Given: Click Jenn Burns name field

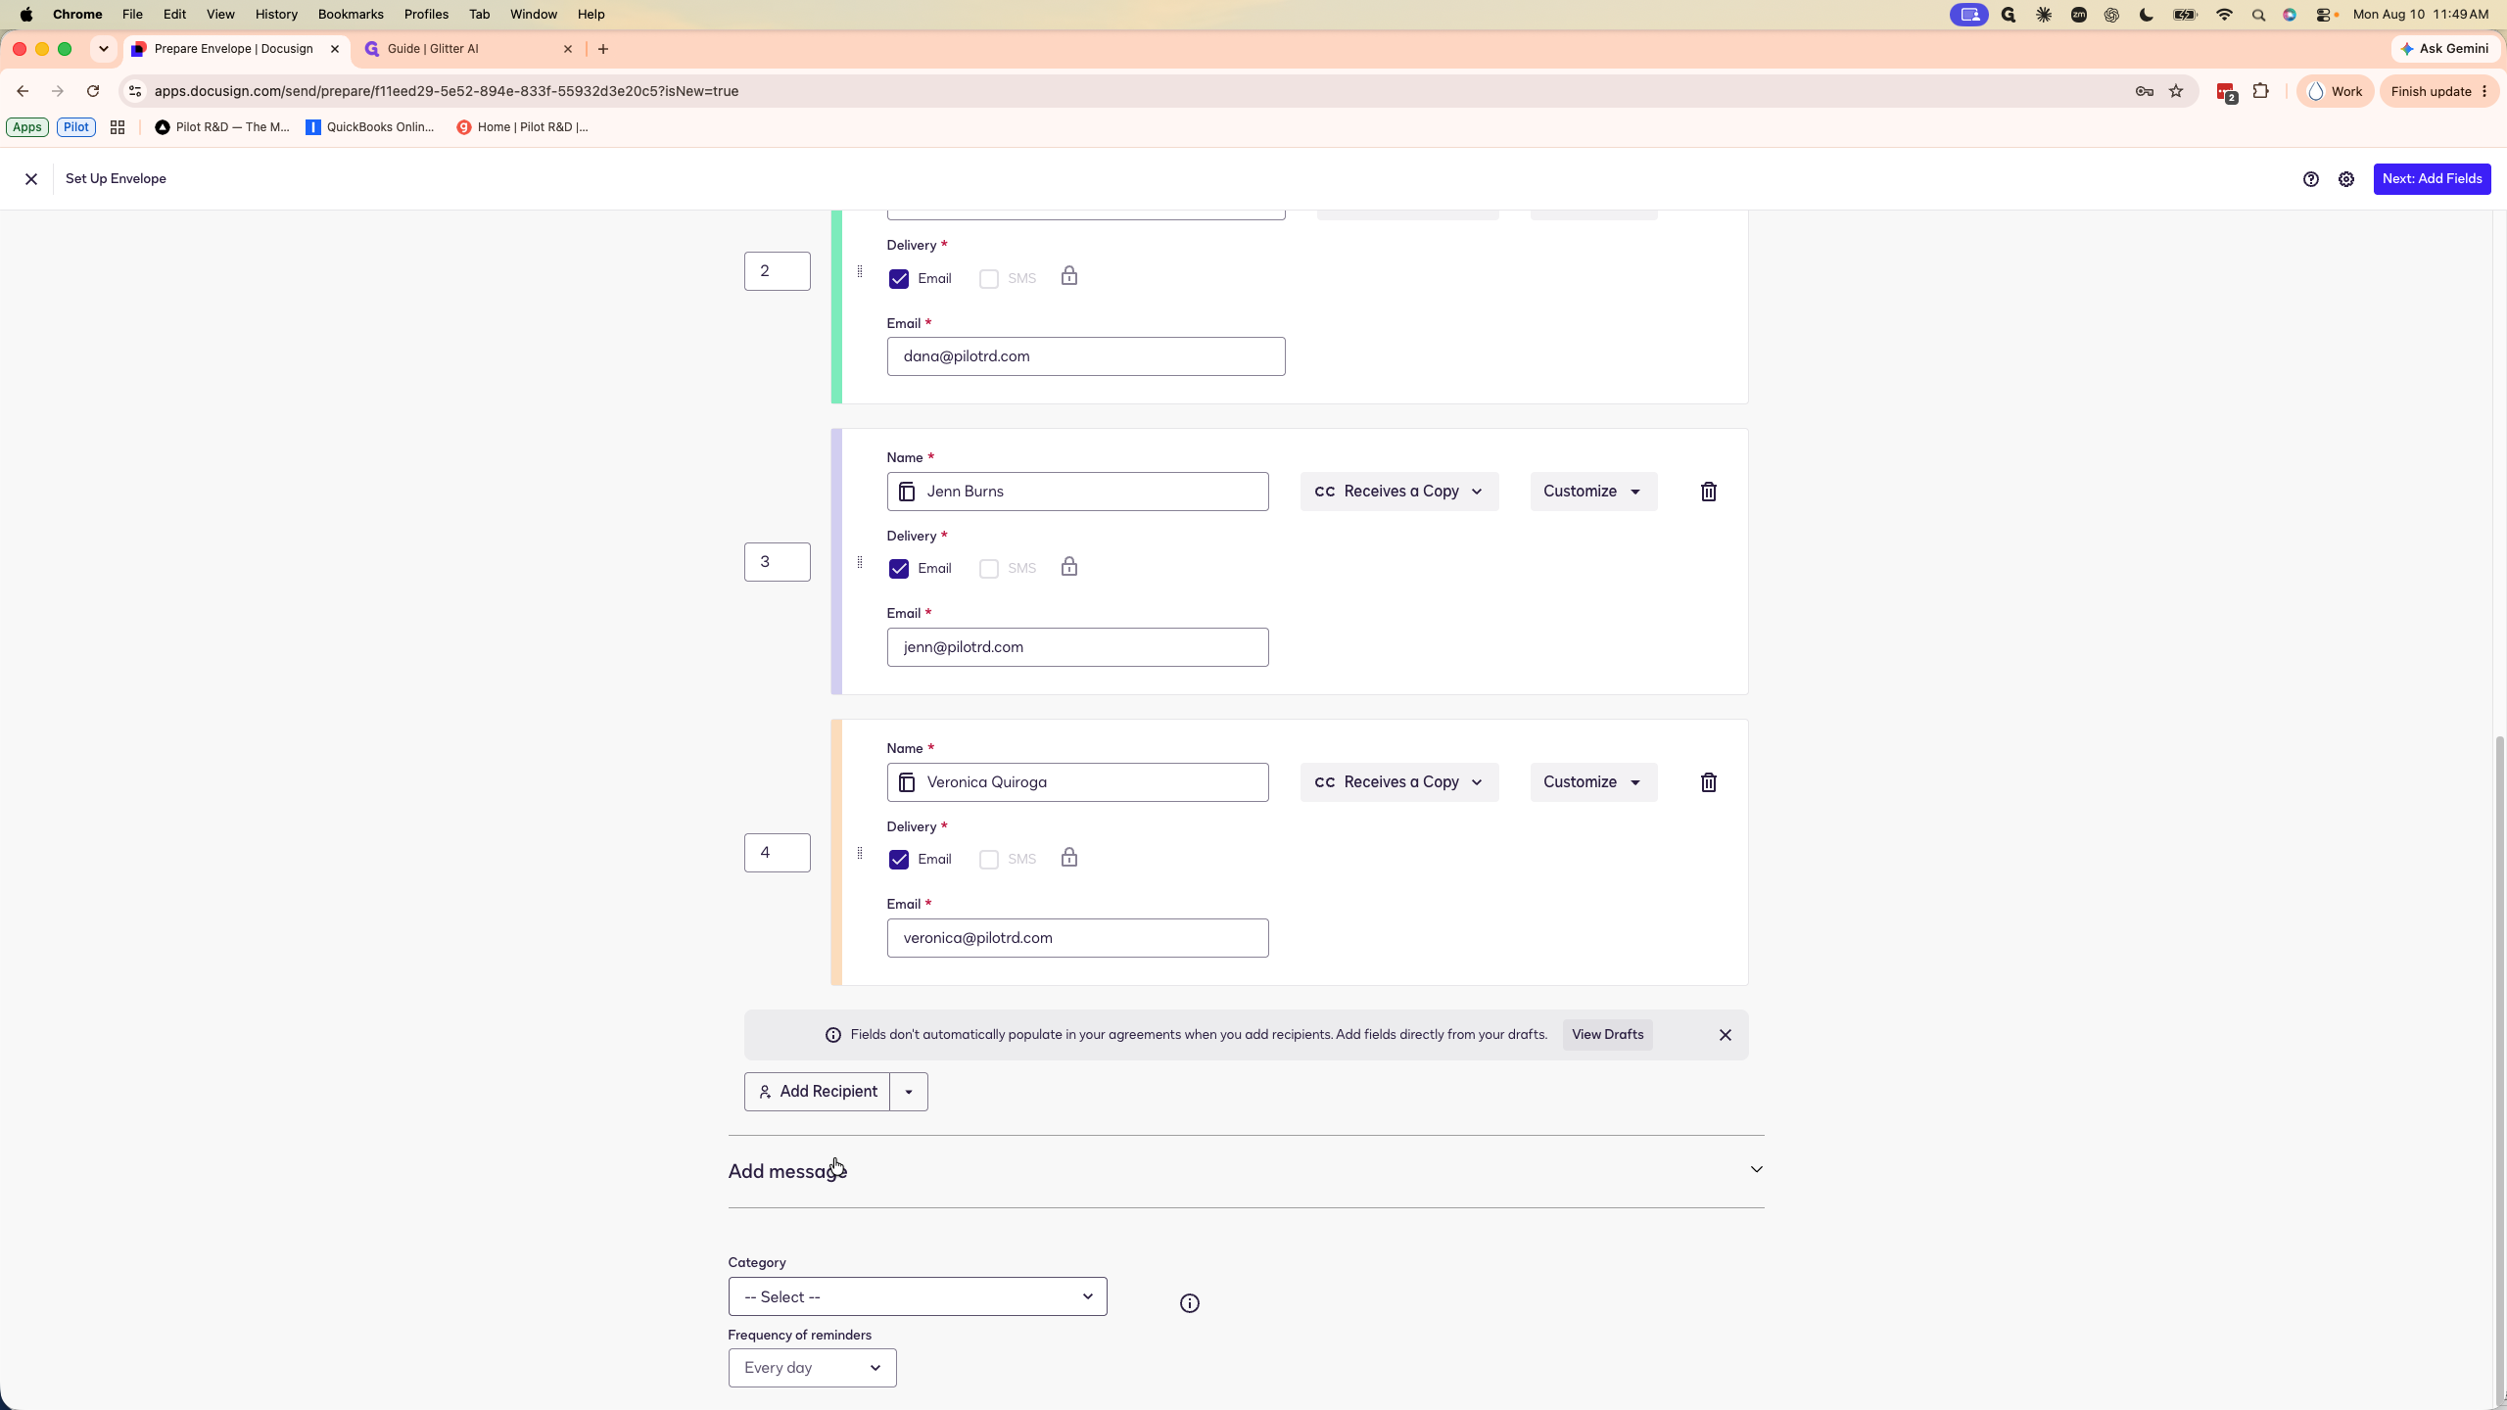Looking at the screenshot, I should (x=1077, y=492).
